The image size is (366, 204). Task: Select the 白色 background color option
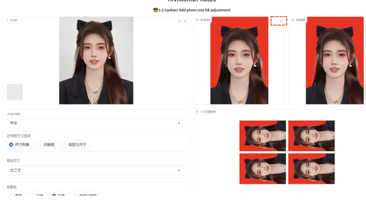32,195
